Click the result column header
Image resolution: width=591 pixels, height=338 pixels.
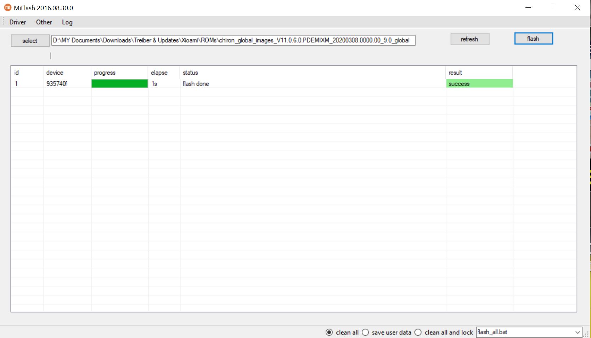pyautogui.click(x=455, y=72)
